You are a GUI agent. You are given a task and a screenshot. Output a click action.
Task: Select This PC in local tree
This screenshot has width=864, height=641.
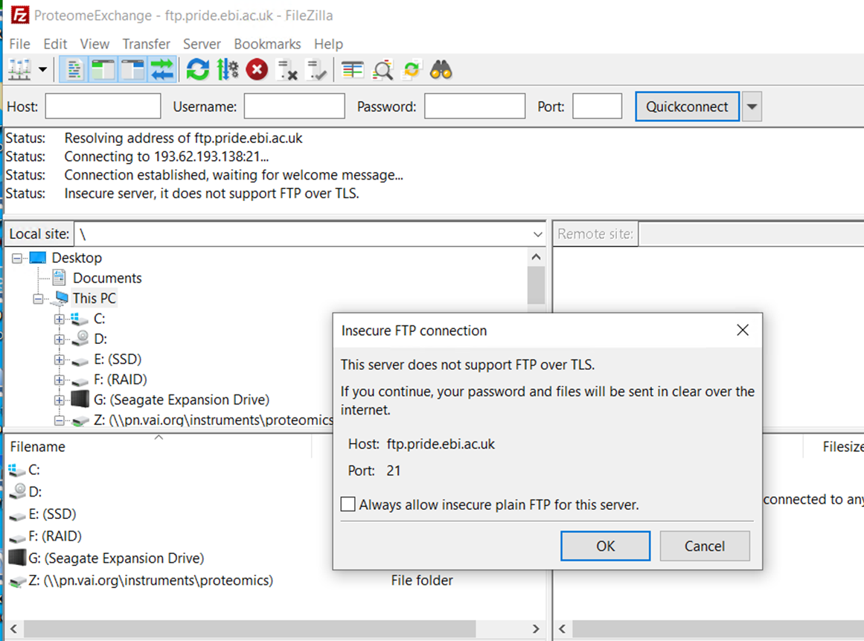[95, 299]
